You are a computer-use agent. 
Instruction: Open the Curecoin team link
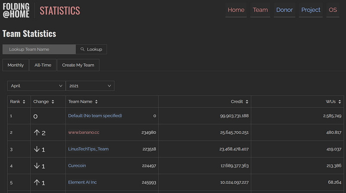point(77,165)
